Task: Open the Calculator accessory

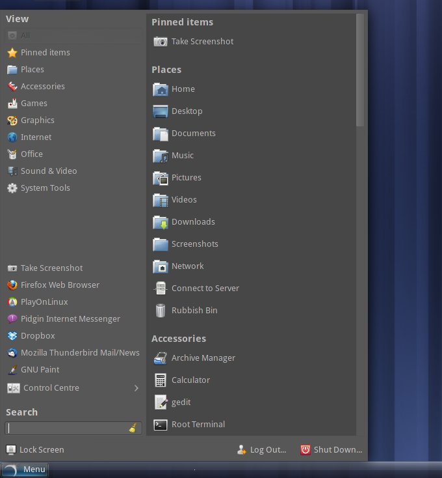Action: click(190, 380)
